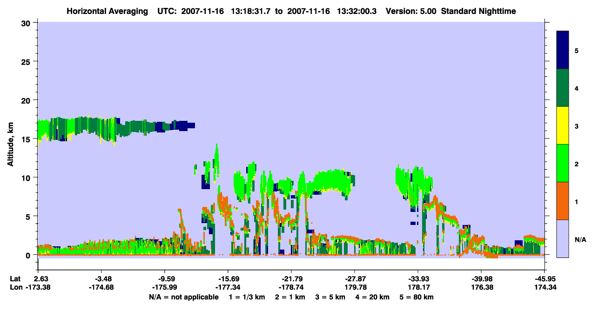This screenshot has width=605, height=310.
Task: Click longitude value -178.74
Action: click(x=291, y=287)
